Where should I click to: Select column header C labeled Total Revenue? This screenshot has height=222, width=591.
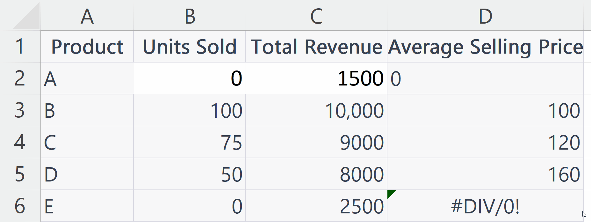(316, 16)
